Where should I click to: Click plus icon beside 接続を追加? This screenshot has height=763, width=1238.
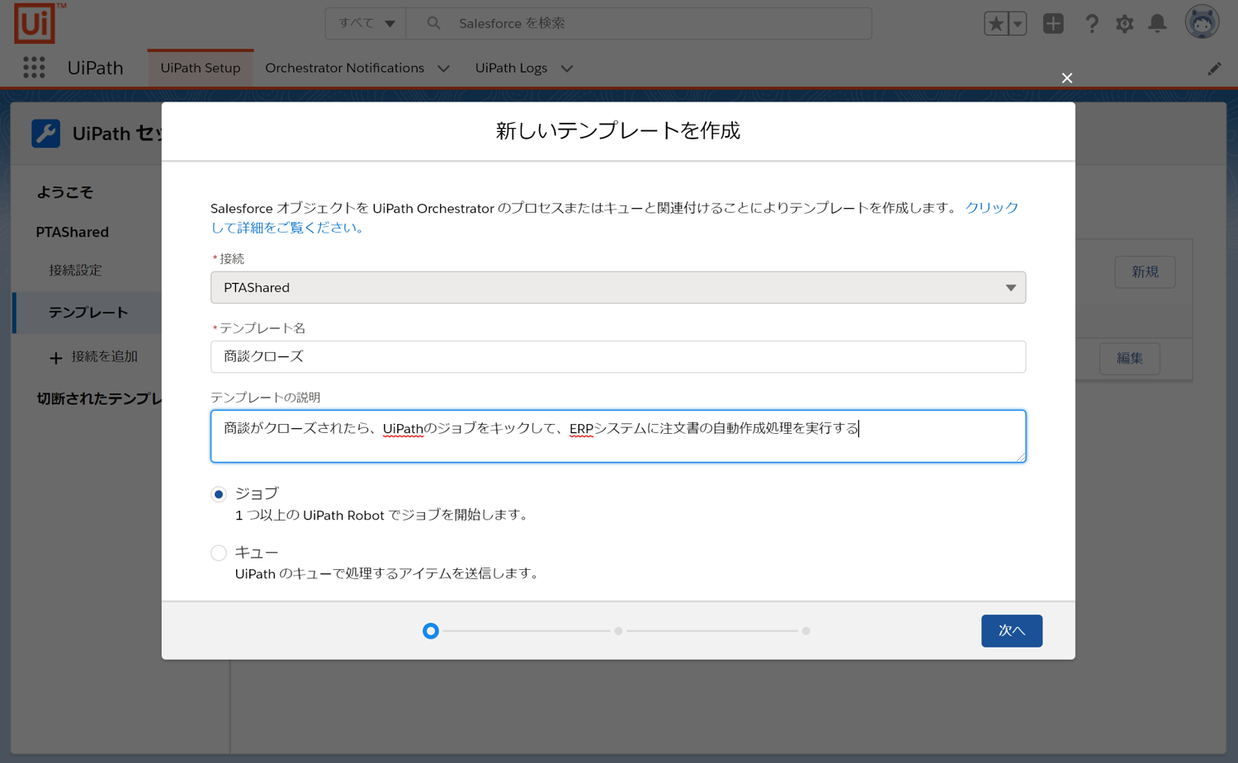[55, 358]
